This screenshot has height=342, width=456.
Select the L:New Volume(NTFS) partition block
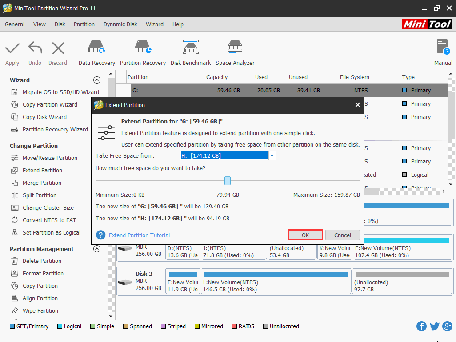click(x=276, y=281)
